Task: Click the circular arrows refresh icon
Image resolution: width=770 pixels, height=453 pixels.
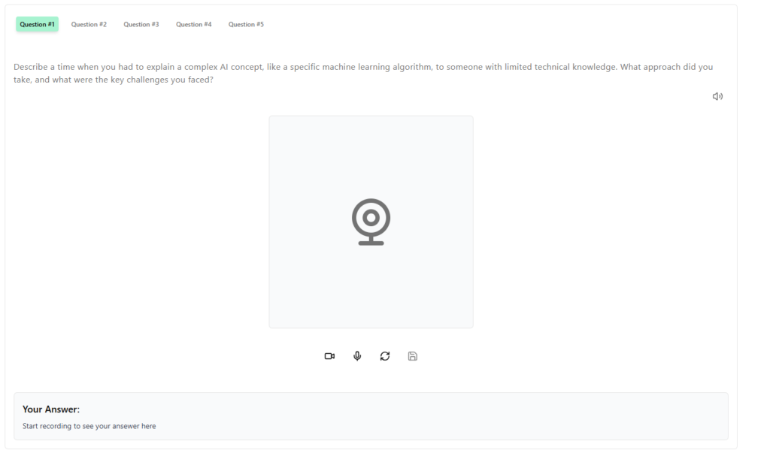Action: 385,356
